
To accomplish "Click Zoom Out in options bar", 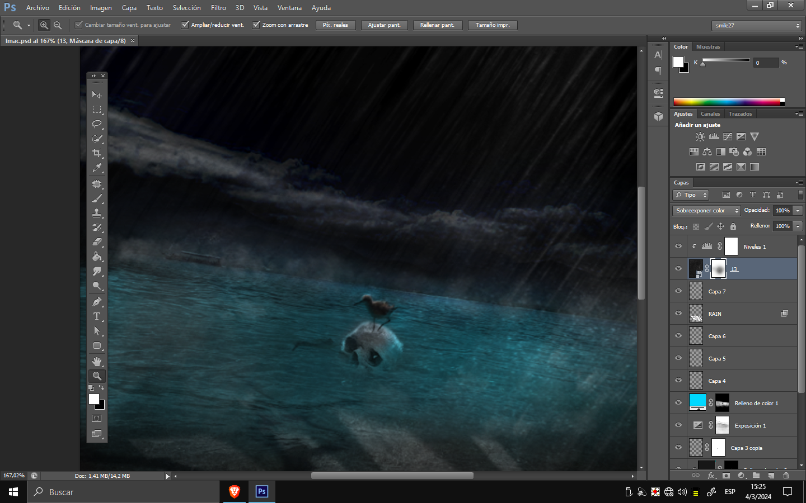I will click(x=58, y=25).
